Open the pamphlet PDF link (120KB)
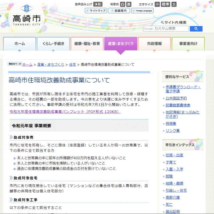 click(65, 112)
